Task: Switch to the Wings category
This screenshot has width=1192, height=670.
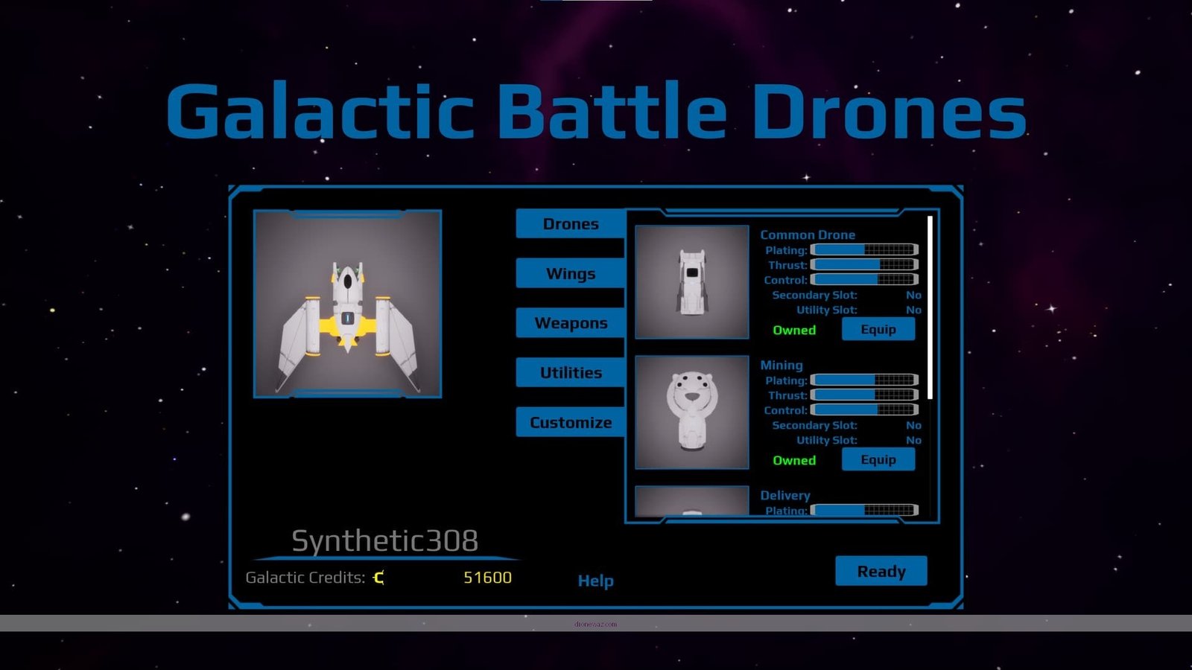Action: (570, 273)
